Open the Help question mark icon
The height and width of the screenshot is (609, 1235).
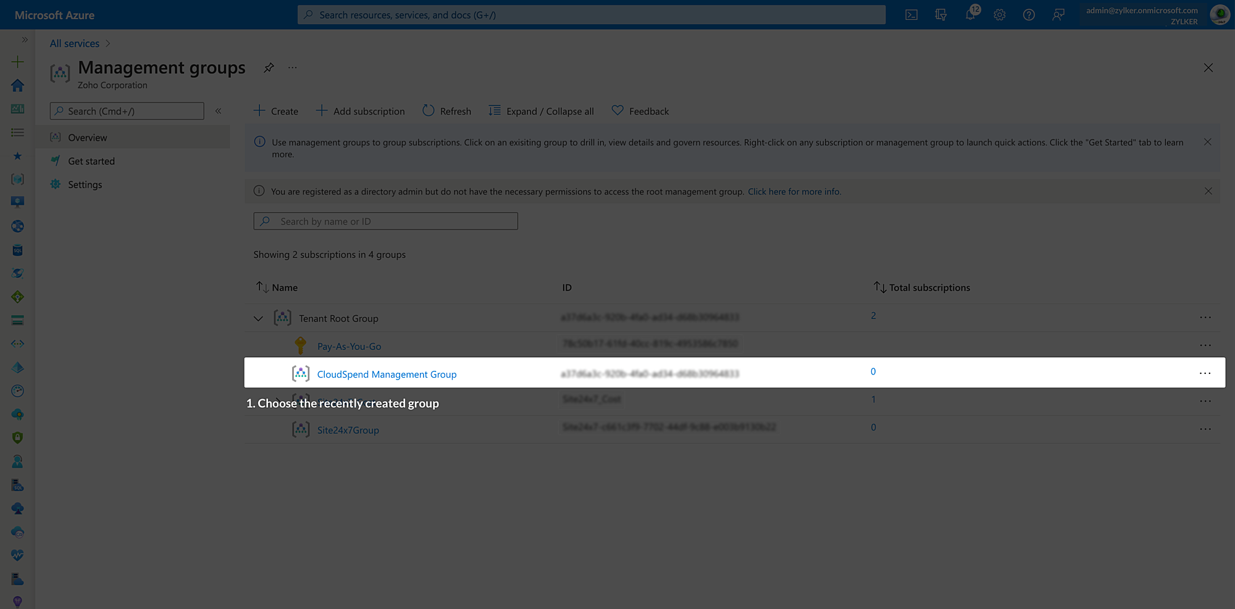pyautogui.click(x=1029, y=14)
